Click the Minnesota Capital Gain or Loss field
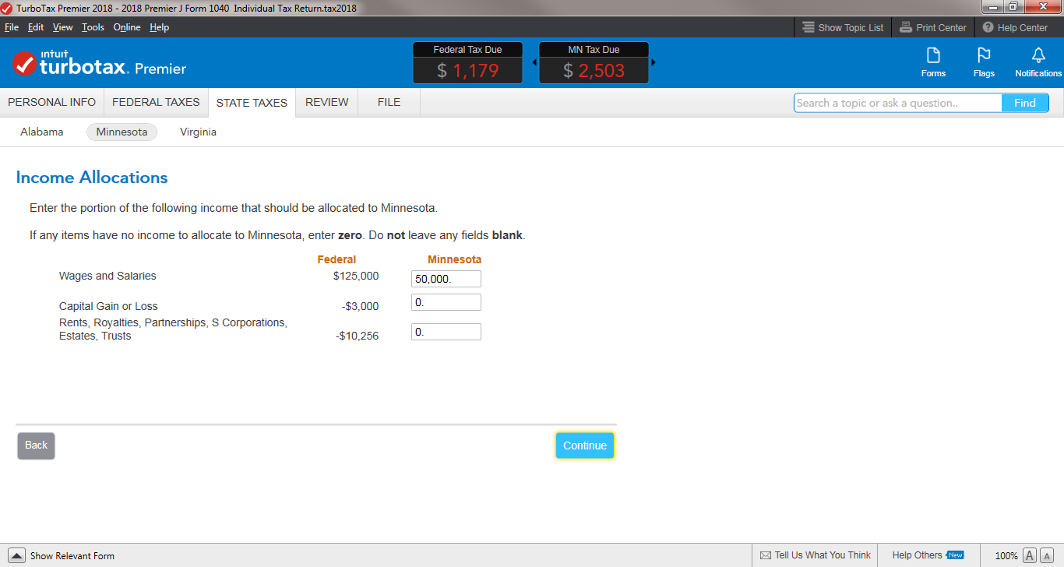The width and height of the screenshot is (1064, 567). click(x=446, y=302)
